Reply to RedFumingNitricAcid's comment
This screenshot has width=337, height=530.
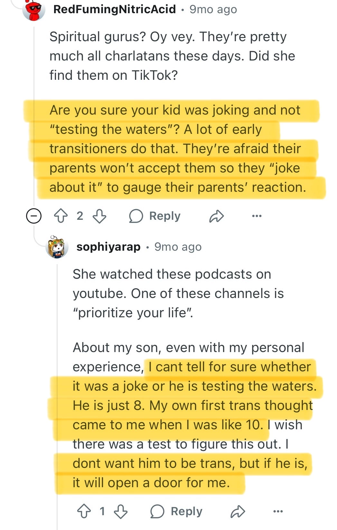[x=155, y=216]
